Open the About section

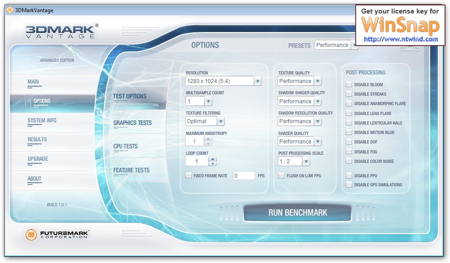tap(53, 180)
